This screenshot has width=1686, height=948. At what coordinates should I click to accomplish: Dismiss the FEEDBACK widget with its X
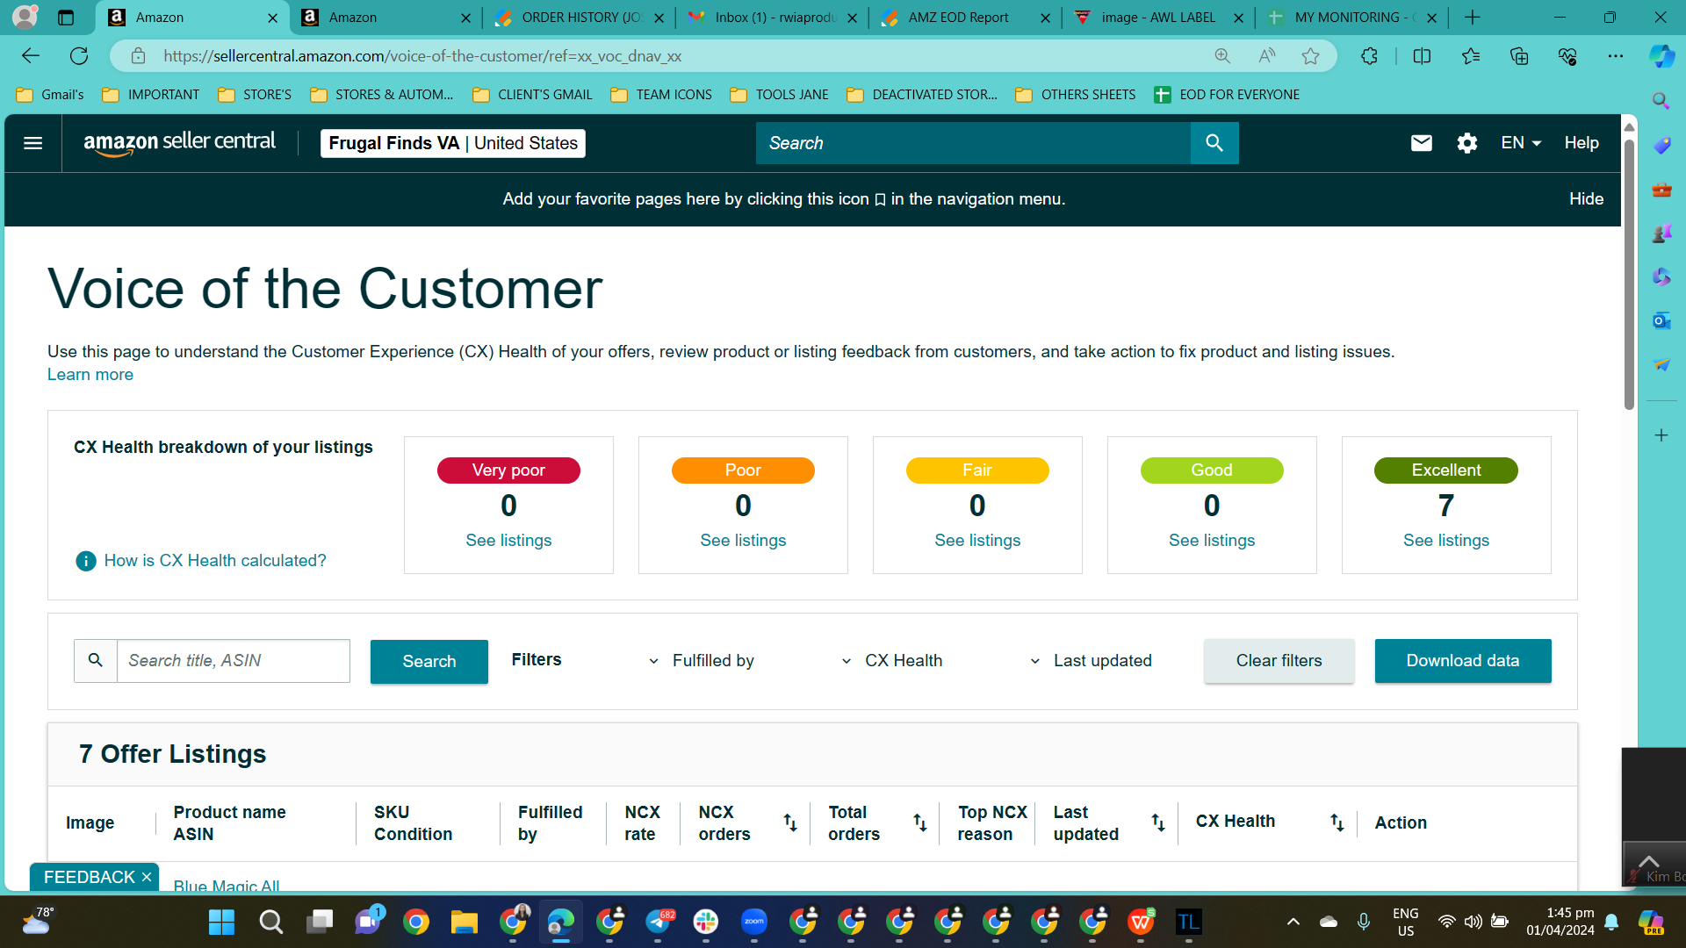click(x=147, y=878)
